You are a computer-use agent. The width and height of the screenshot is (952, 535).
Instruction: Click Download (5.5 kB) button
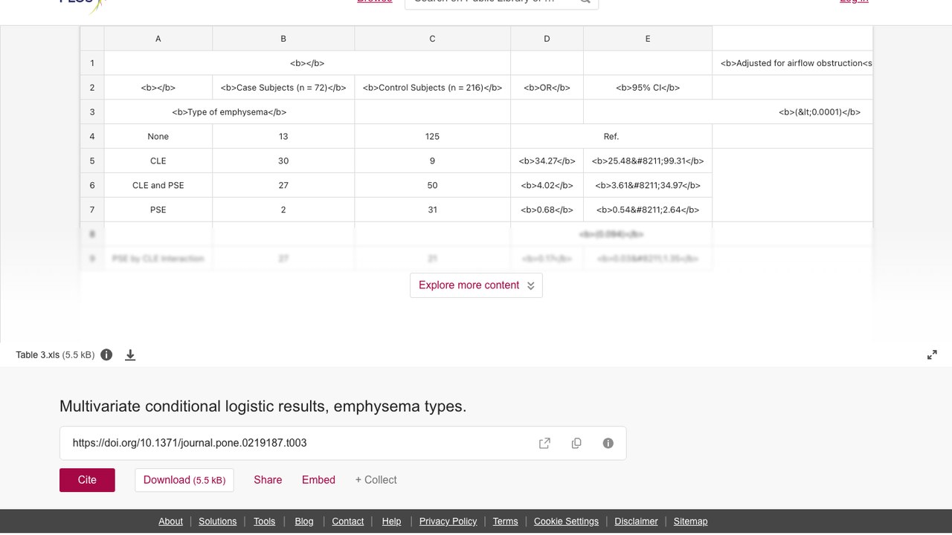[x=184, y=480]
